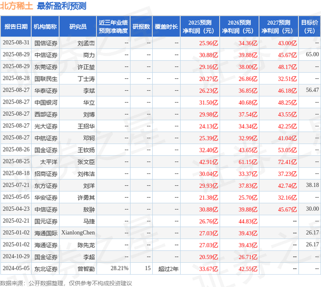Click analyst name 刘孟峦

(x=86, y=43)
